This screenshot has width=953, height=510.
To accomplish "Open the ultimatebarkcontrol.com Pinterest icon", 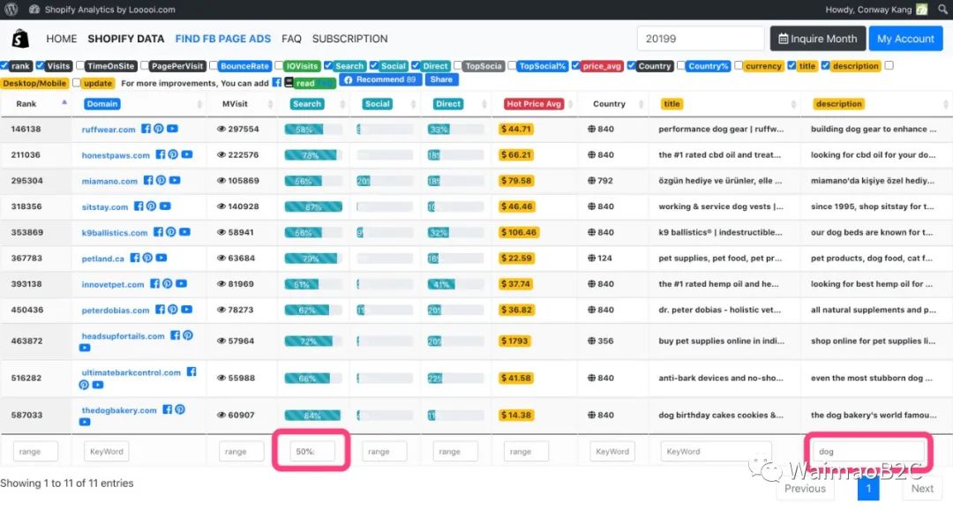I will coord(85,385).
